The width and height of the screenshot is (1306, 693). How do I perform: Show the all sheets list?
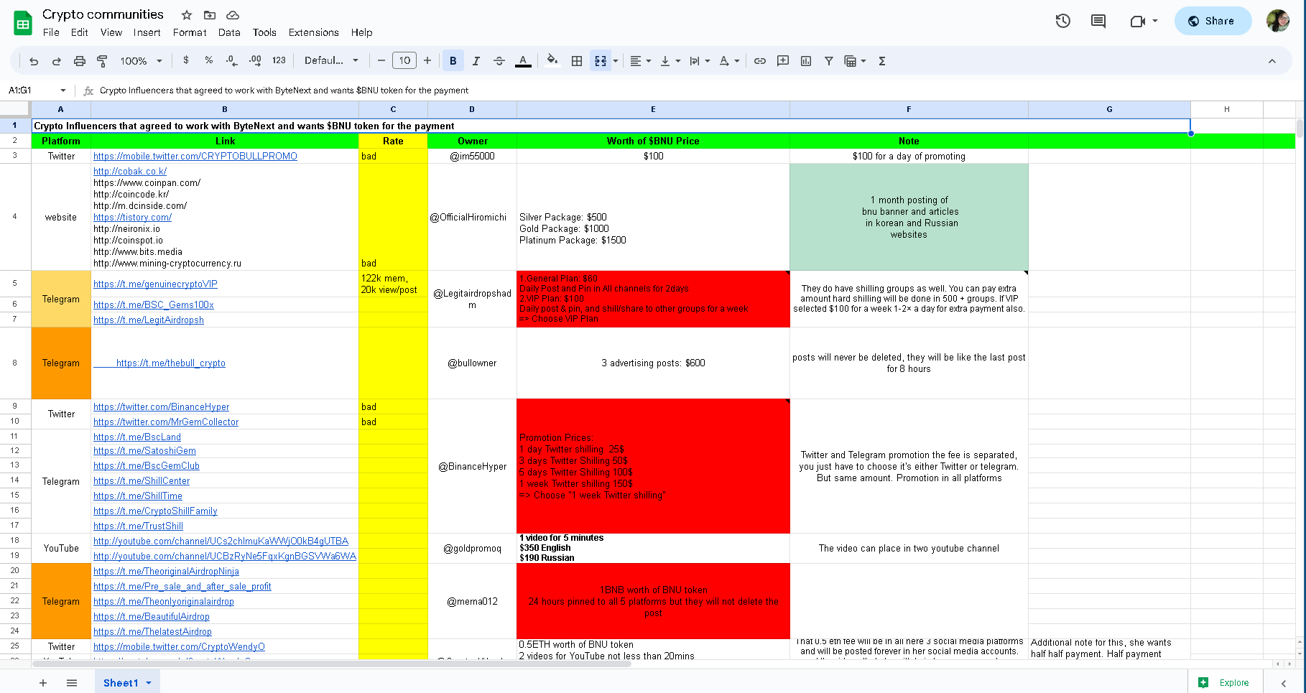tap(72, 683)
